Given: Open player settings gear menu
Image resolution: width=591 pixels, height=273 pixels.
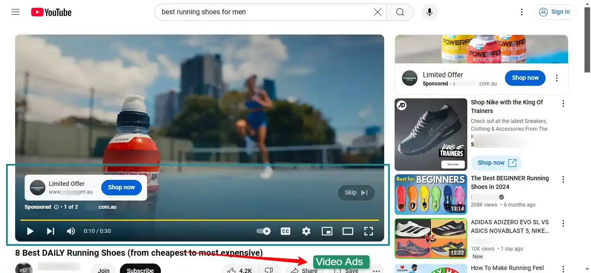Looking at the screenshot, I should coord(306,231).
